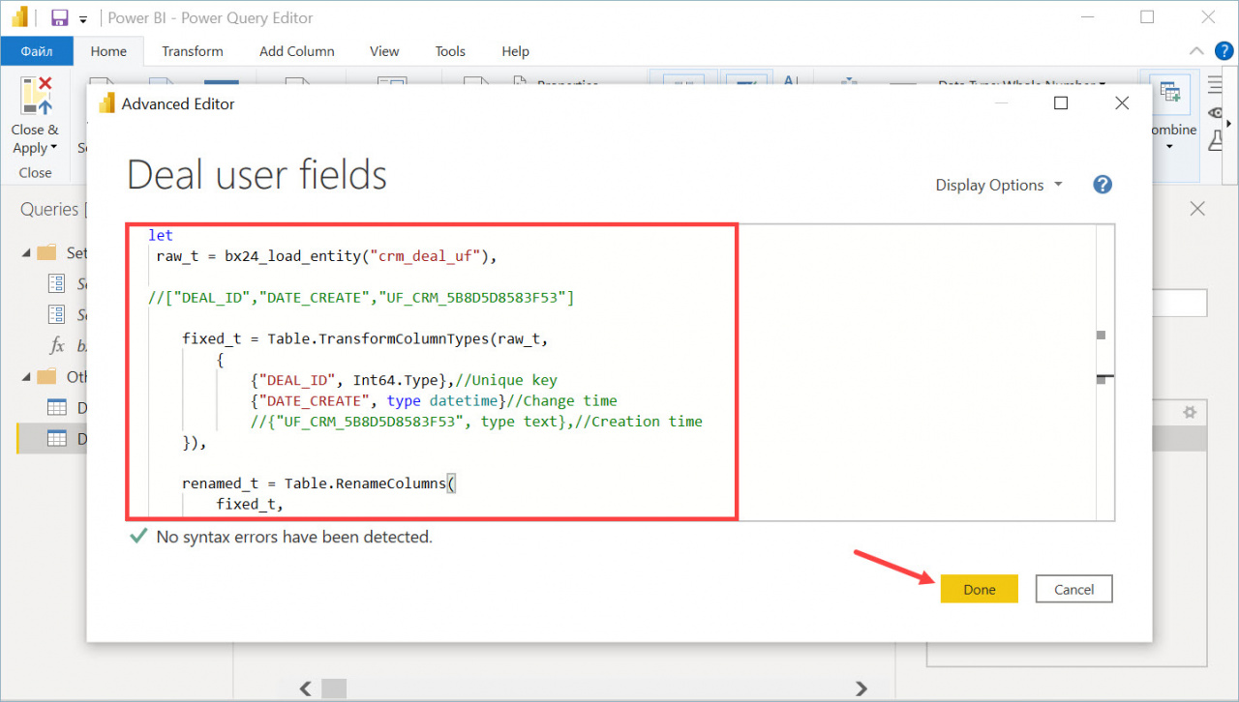Open the Файл menu

37,50
